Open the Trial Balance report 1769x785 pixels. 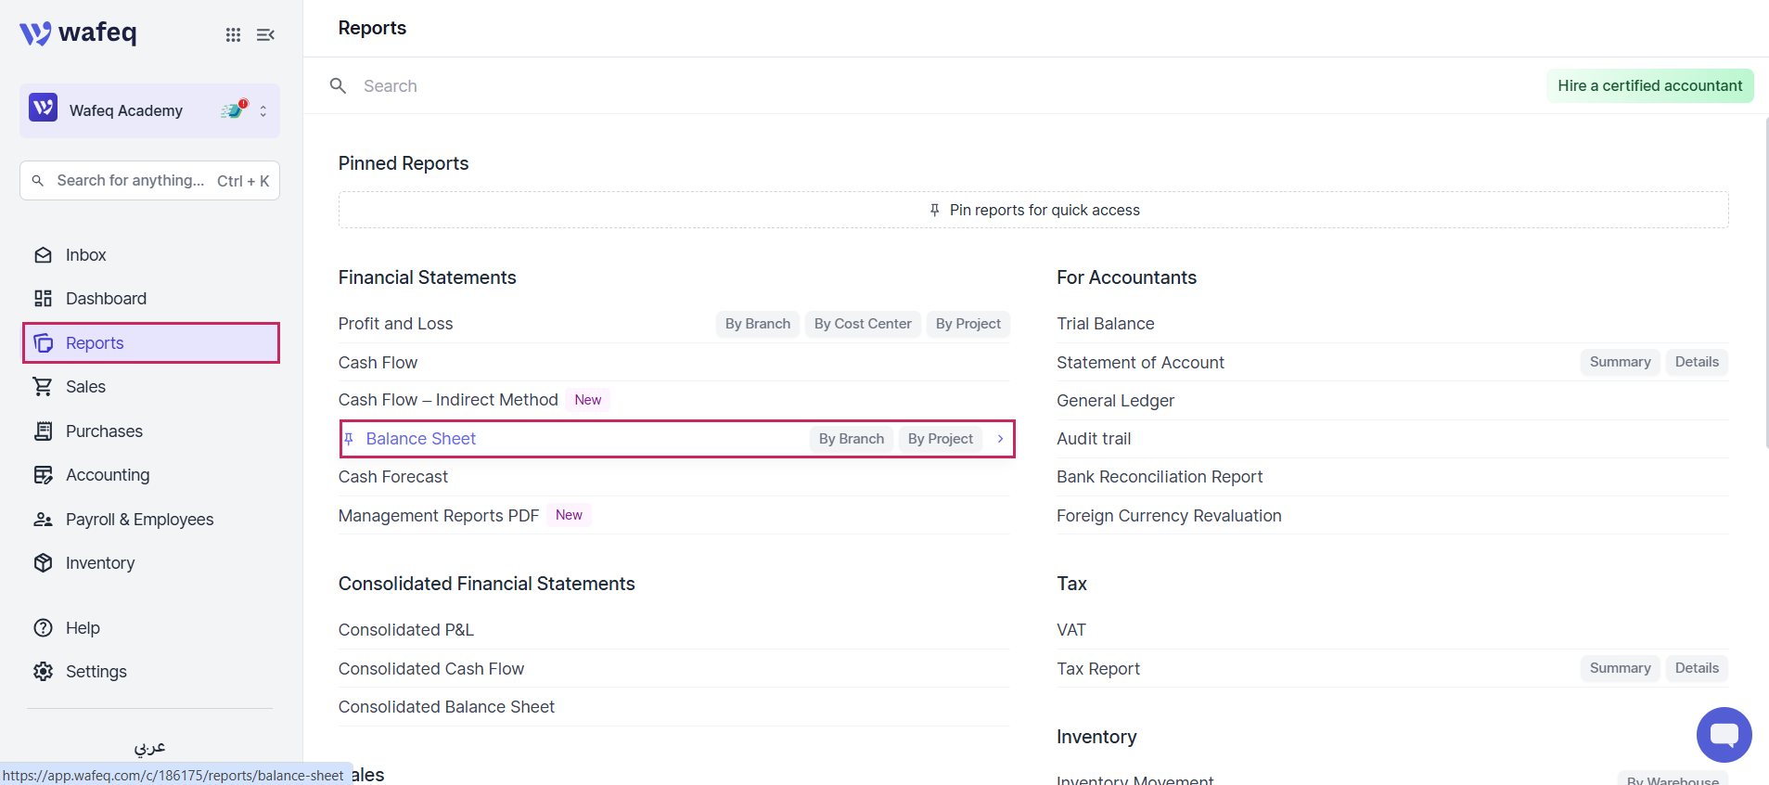(x=1105, y=324)
